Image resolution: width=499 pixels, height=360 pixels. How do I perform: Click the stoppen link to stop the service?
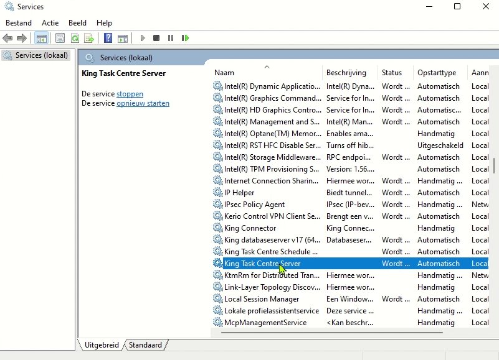130,94
